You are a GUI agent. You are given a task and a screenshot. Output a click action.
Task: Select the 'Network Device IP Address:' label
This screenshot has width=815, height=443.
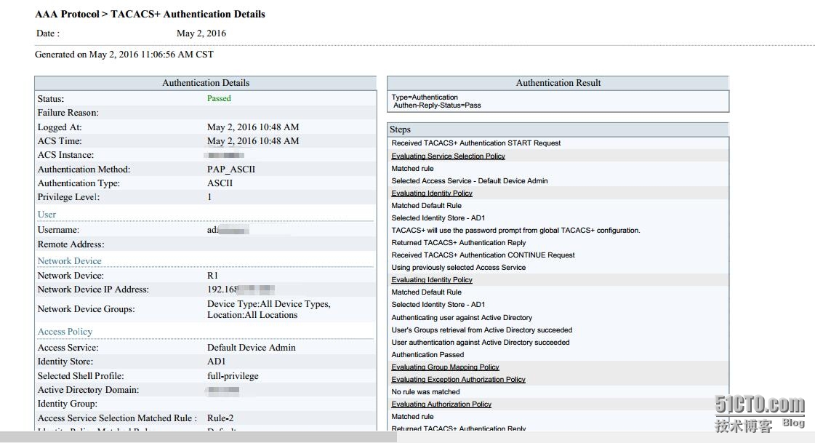(93, 290)
